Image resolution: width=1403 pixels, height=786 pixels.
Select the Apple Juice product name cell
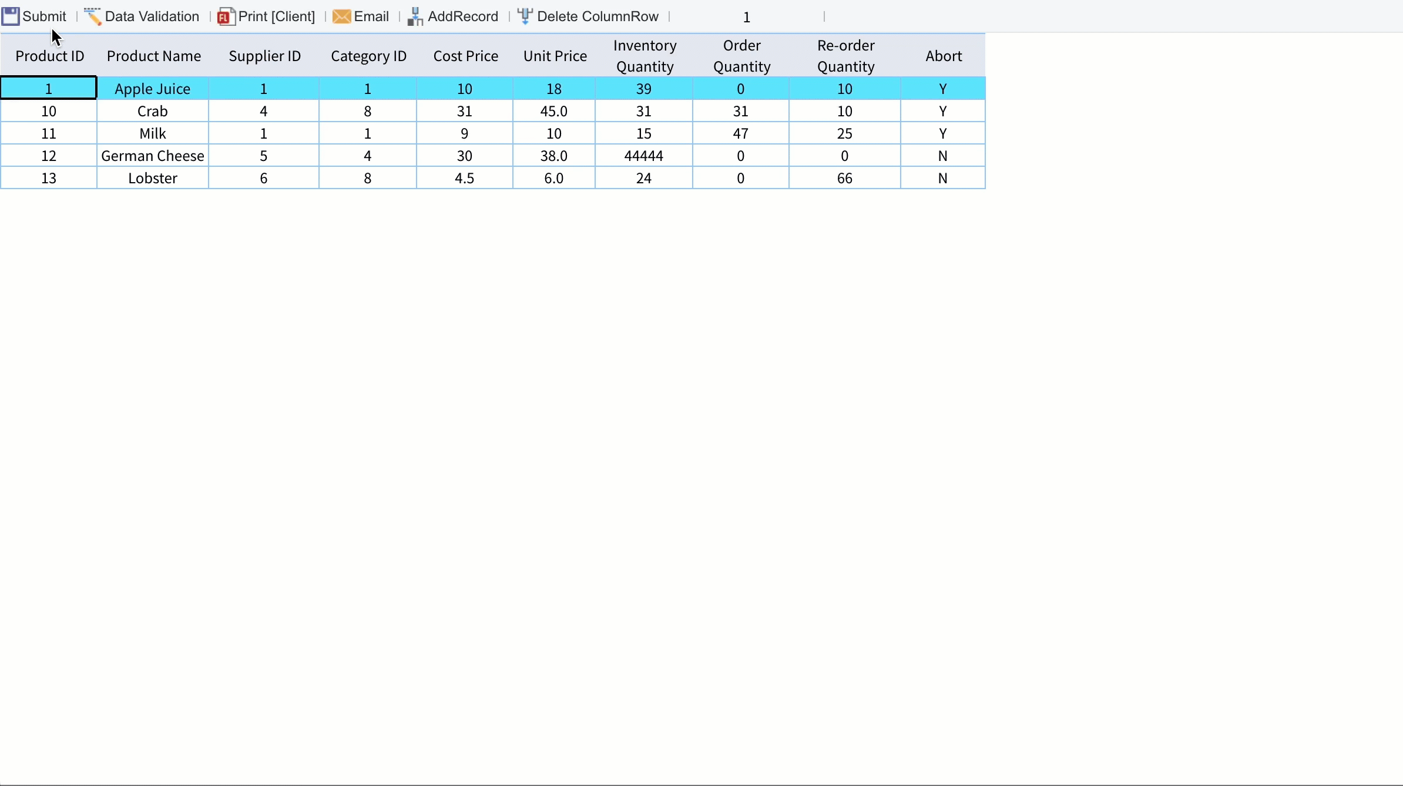click(153, 89)
